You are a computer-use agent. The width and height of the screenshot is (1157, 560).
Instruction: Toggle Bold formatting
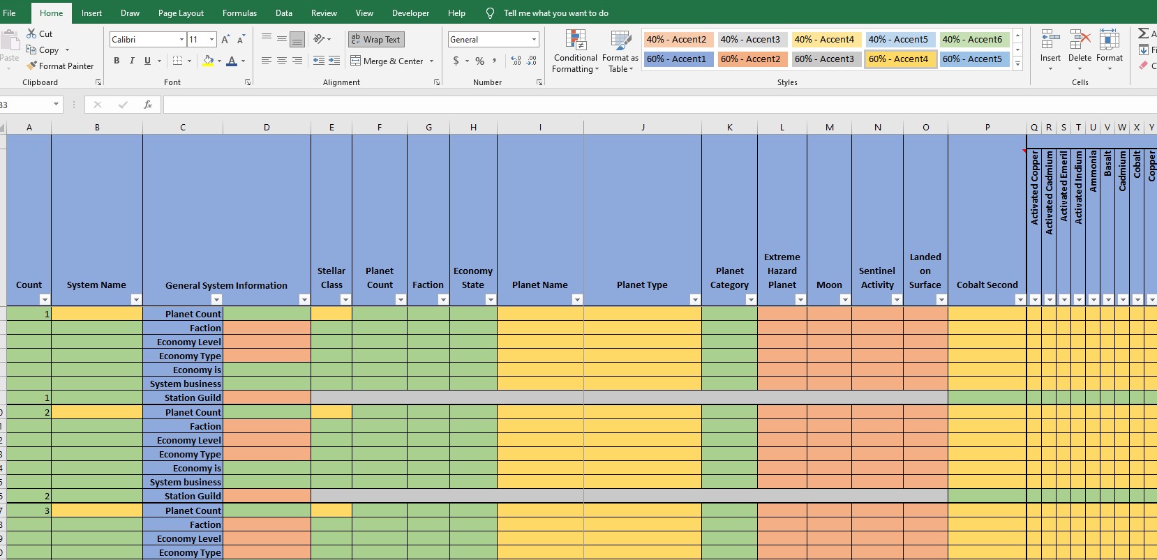[x=117, y=61]
